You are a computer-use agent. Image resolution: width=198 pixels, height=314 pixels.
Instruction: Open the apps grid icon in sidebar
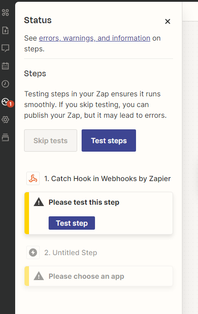pos(5,12)
